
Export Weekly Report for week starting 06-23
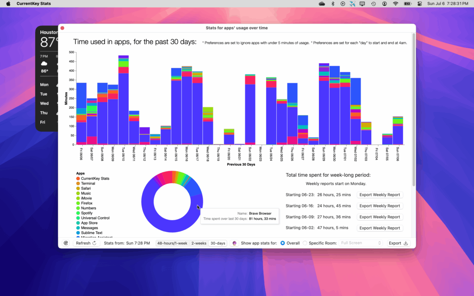(x=380, y=195)
